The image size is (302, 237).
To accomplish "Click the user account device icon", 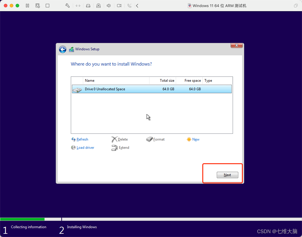I will point(99,6).
